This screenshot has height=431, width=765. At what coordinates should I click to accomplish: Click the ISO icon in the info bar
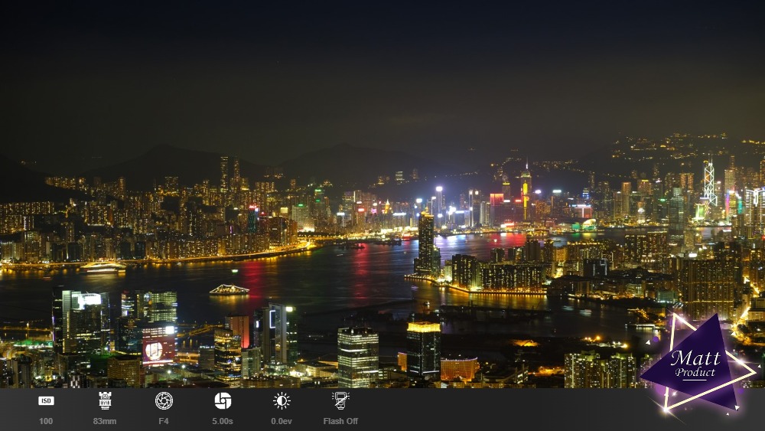tap(46, 400)
